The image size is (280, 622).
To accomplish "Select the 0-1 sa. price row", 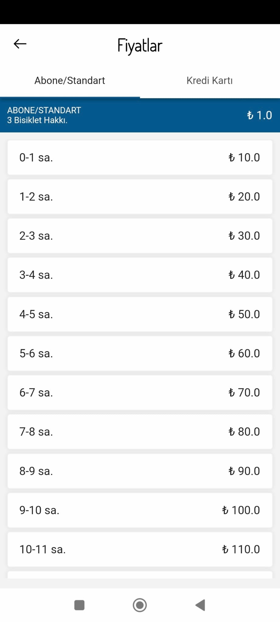I will tap(140, 157).
